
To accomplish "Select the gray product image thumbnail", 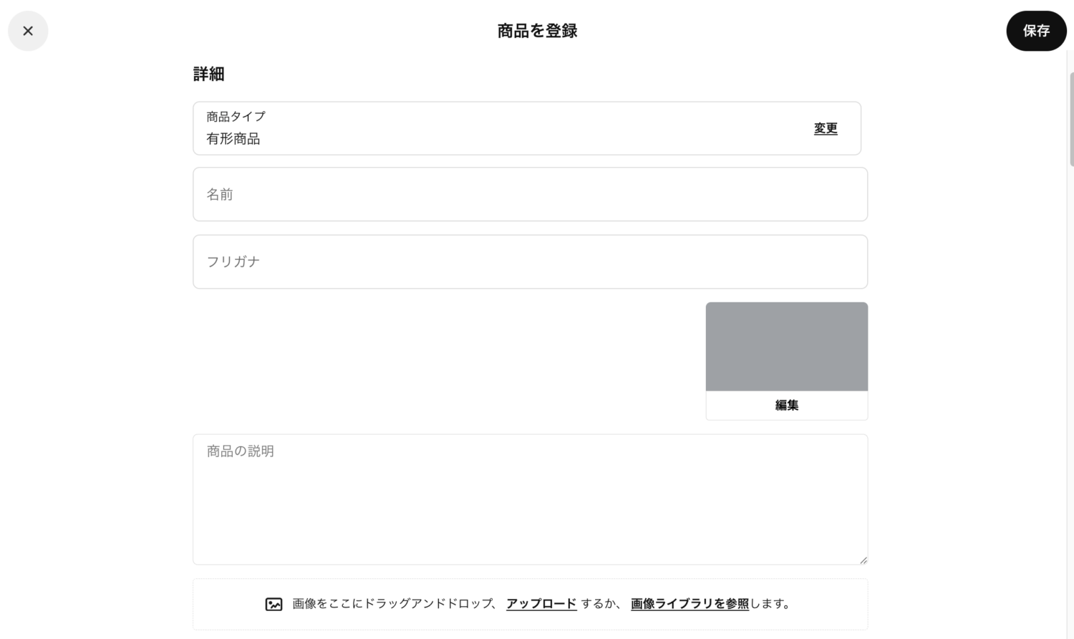I will click(785, 346).
